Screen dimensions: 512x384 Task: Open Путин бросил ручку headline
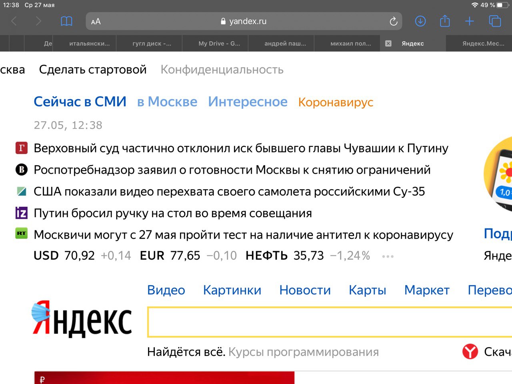[173, 213]
